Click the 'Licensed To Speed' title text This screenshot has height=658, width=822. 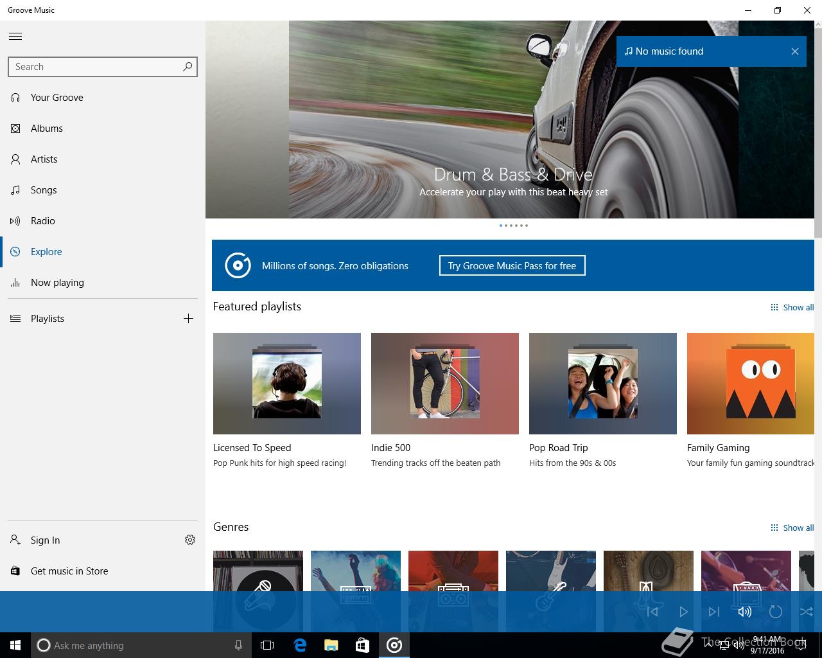(252, 448)
